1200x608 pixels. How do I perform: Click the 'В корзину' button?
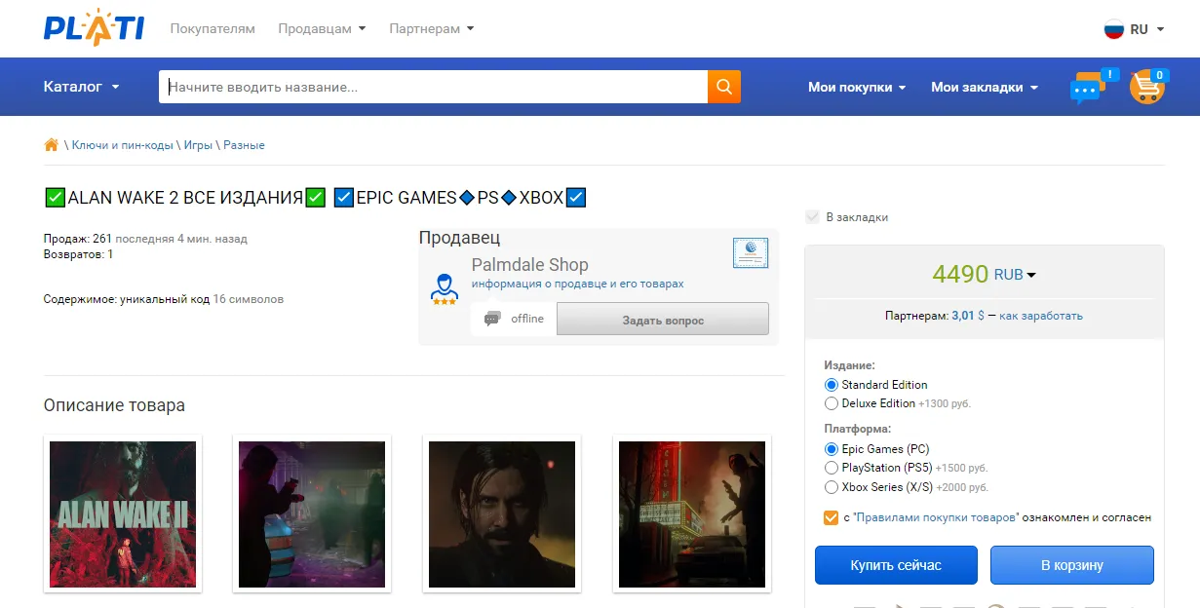pyautogui.click(x=1072, y=565)
